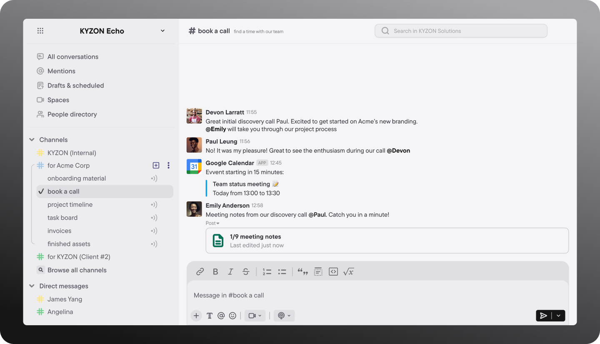Viewport: 600px width, 344px height.
Task: Open the 1/9 meeting notes attachment
Action: click(x=387, y=241)
